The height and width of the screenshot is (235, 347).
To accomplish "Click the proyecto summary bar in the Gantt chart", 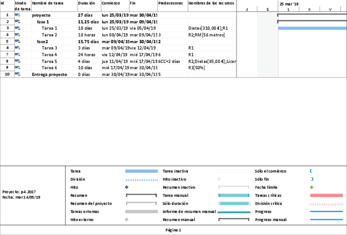I will (x=312, y=15).
